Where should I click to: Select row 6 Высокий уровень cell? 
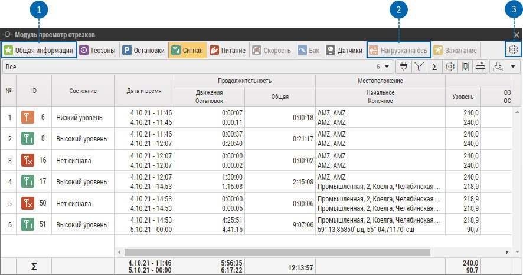pyautogui.click(x=81, y=225)
